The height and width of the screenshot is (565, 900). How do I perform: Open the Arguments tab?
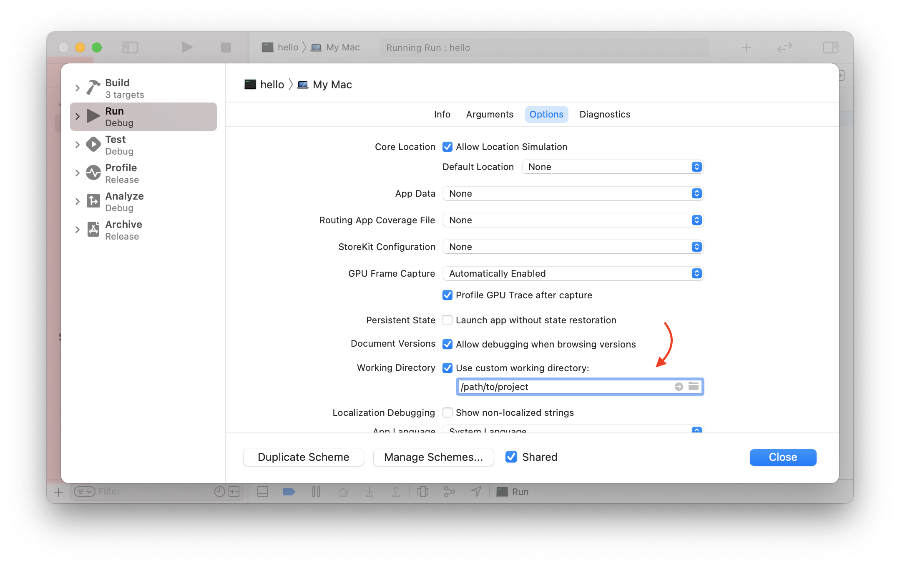pyautogui.click(x=489, y=114)
